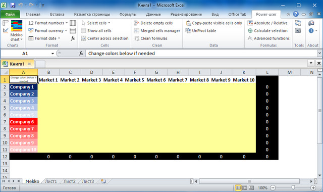Click the new blank document tab button
Screen dimensions: 323x192
tap(40, 64)
